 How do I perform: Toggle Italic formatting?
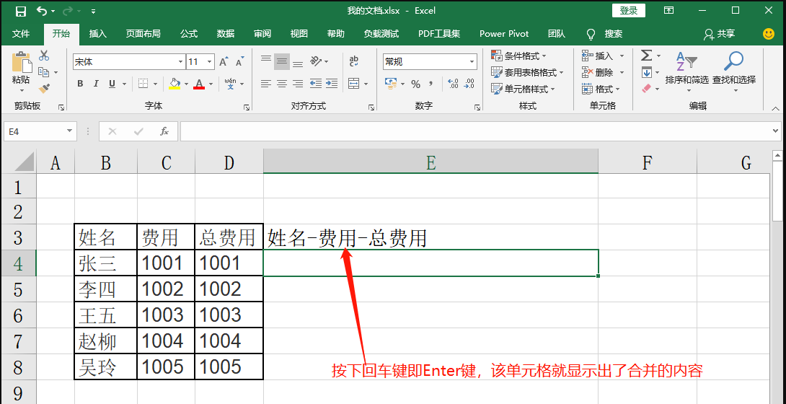pyautogui.click(x=96, y=84)
